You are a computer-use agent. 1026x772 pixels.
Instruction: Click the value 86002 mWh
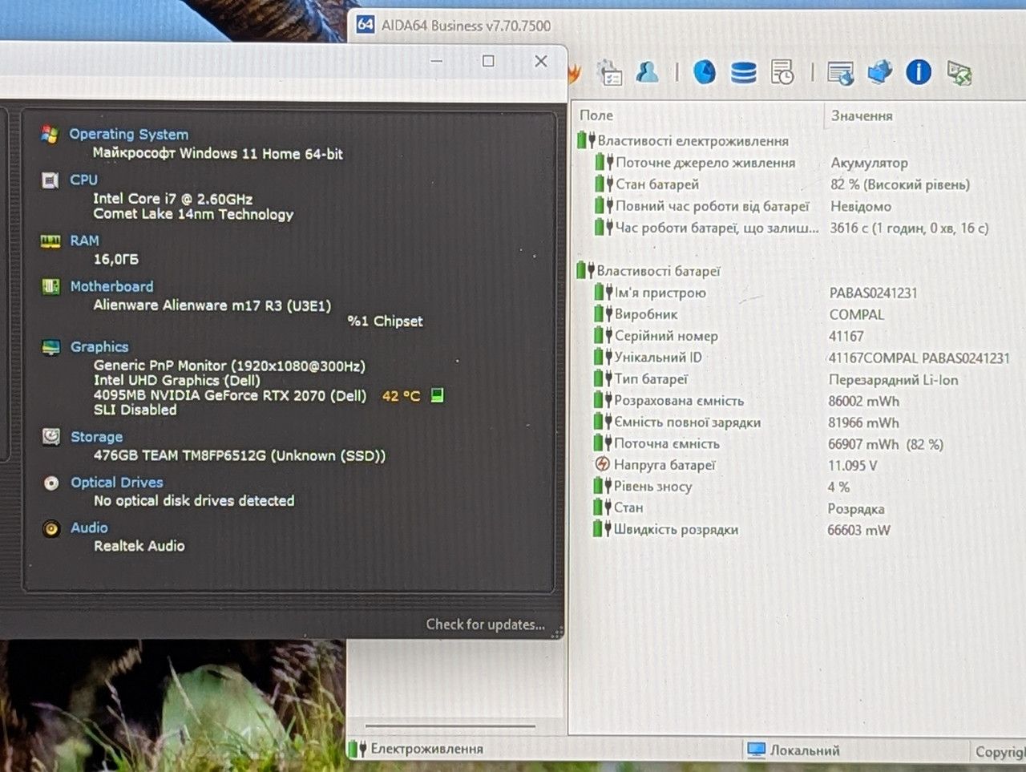click(863, 401)
